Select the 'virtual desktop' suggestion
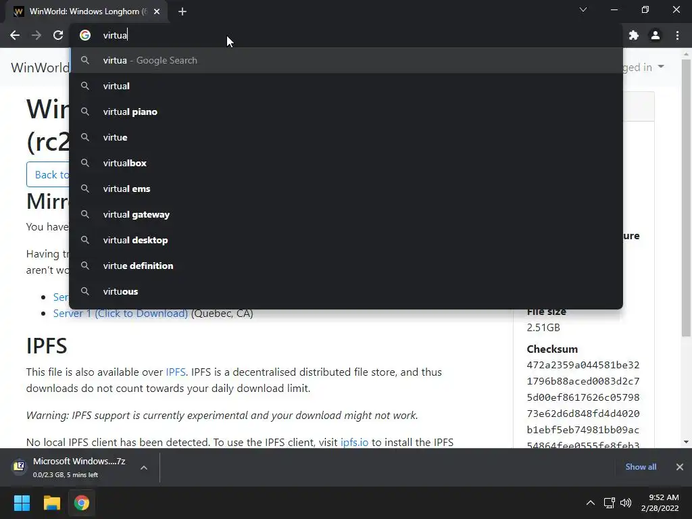The width and height of the screenshot is (692, 519). point(346,240)
